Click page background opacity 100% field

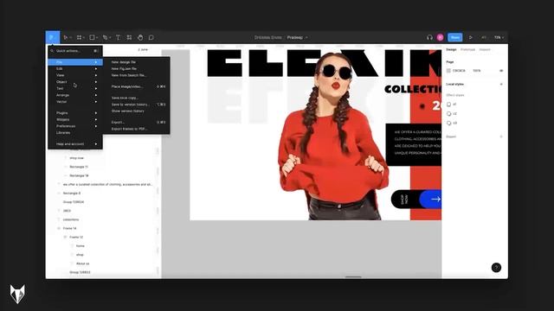tap(477, 71)
